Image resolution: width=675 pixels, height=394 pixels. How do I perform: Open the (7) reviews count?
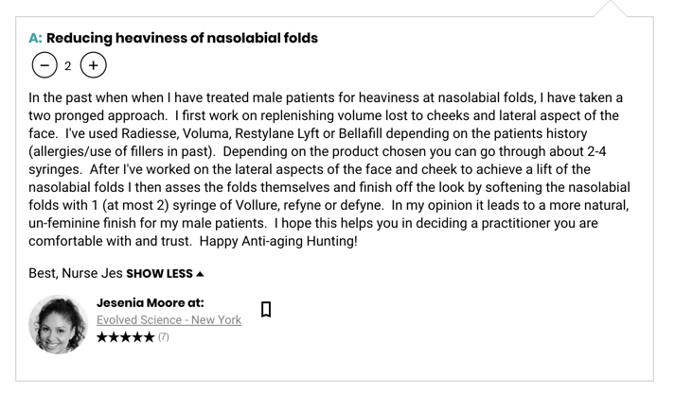click(x=164, y=337)
